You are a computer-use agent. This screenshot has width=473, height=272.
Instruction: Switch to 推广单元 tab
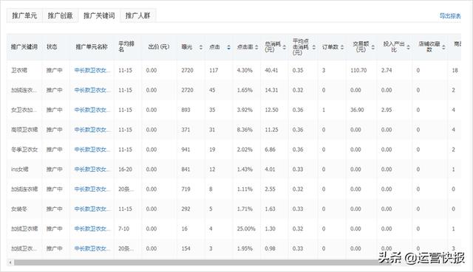click(x=24, y=15)
